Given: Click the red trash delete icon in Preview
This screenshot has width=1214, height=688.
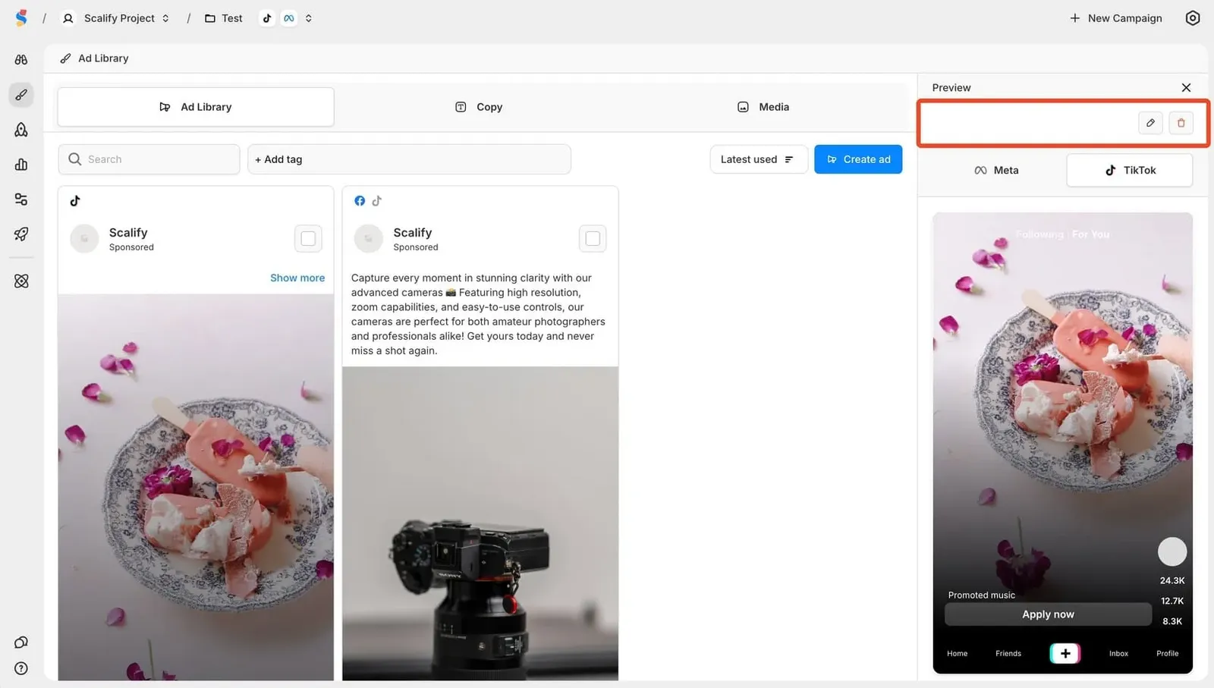Looking at the screenshot, I should [1181, 122].
